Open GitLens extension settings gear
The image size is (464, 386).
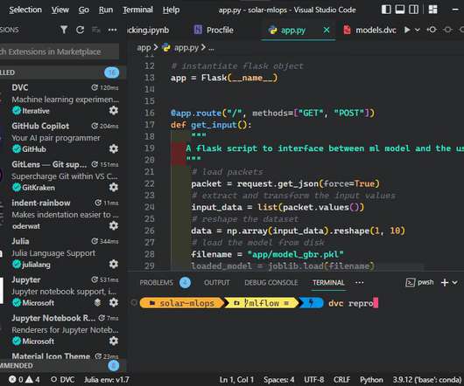pyautogui.click(x=114, y=188)
